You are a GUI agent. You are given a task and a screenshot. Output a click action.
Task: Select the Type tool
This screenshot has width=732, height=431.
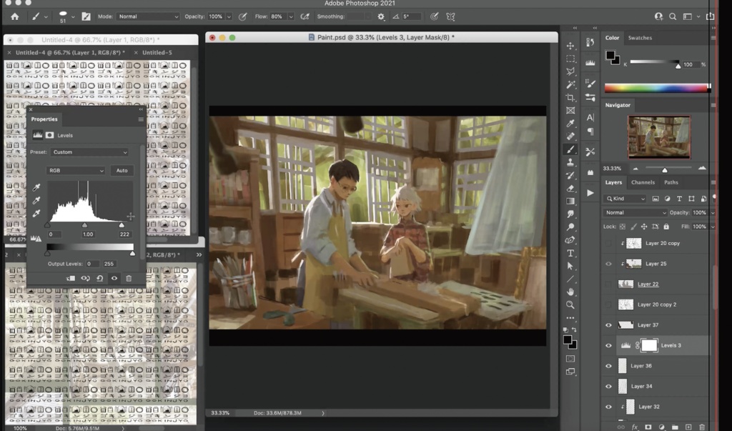click(570, 253)
